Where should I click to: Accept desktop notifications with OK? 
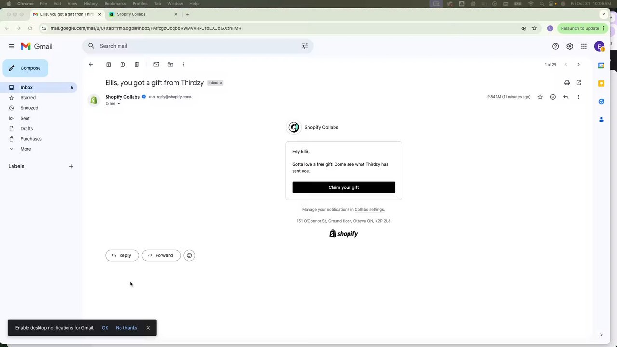click(x=105, y=328)
